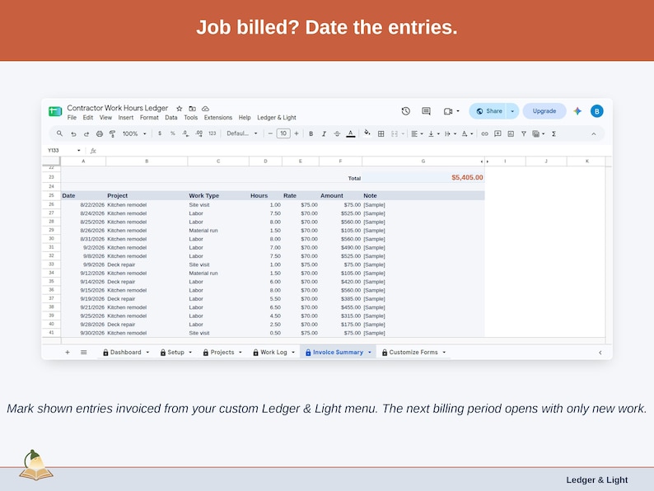Image resolution: width=654 pixels, height=491 pixels.
Task: Increase font size with plus button
Action: pyautogui.click(x=297, y=133)
